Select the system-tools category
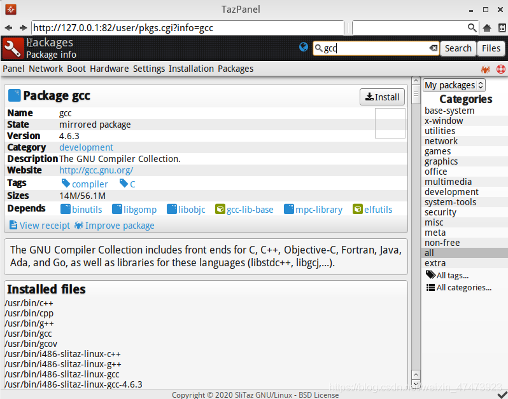Viewport: 508px width, 399px height. [450, 202]
